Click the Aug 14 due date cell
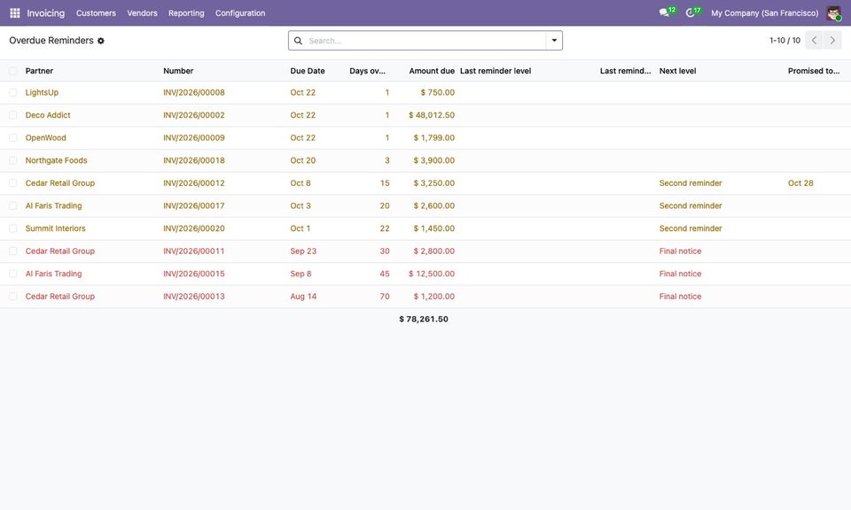This screenshot has width=851, height=510. coord(303,297)
